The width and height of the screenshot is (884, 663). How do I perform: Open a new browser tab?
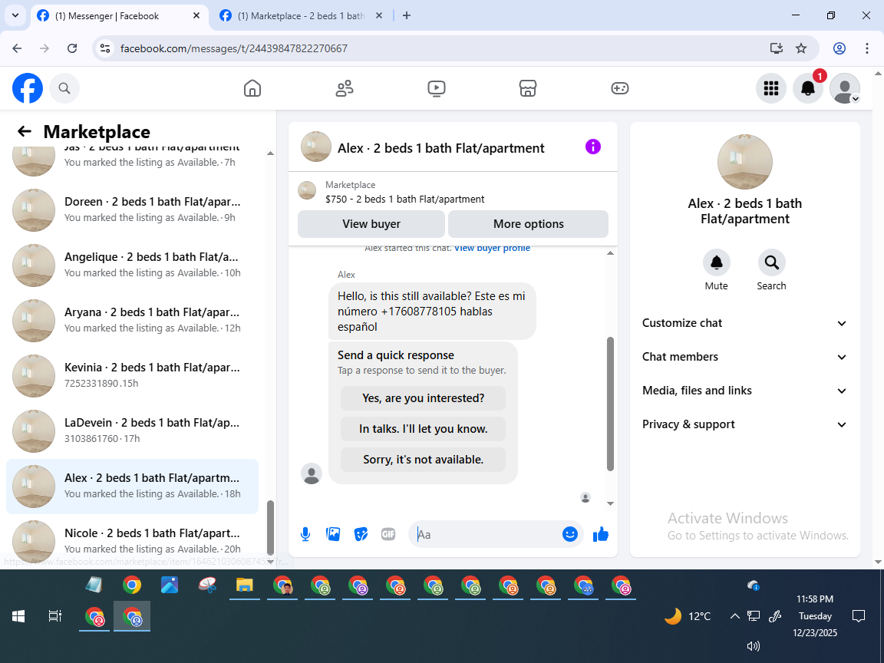click(407, 16)
